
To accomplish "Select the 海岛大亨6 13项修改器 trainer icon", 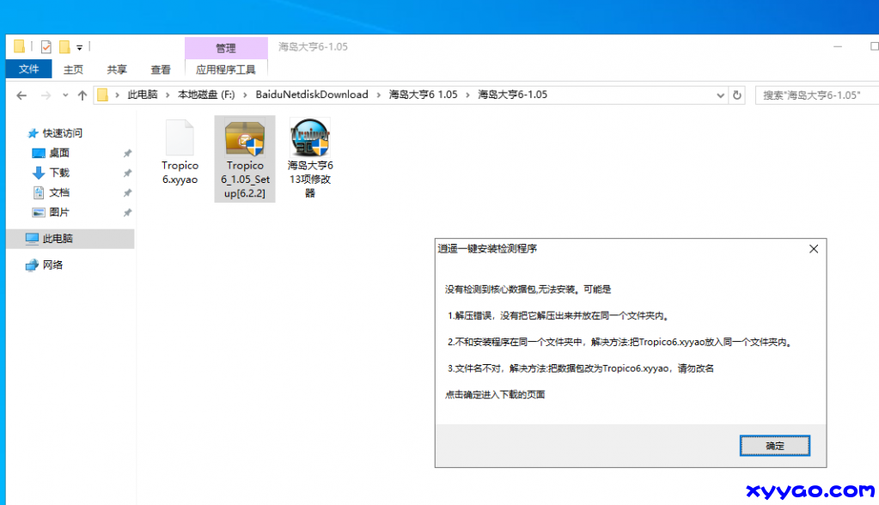I will coord(310,159).
